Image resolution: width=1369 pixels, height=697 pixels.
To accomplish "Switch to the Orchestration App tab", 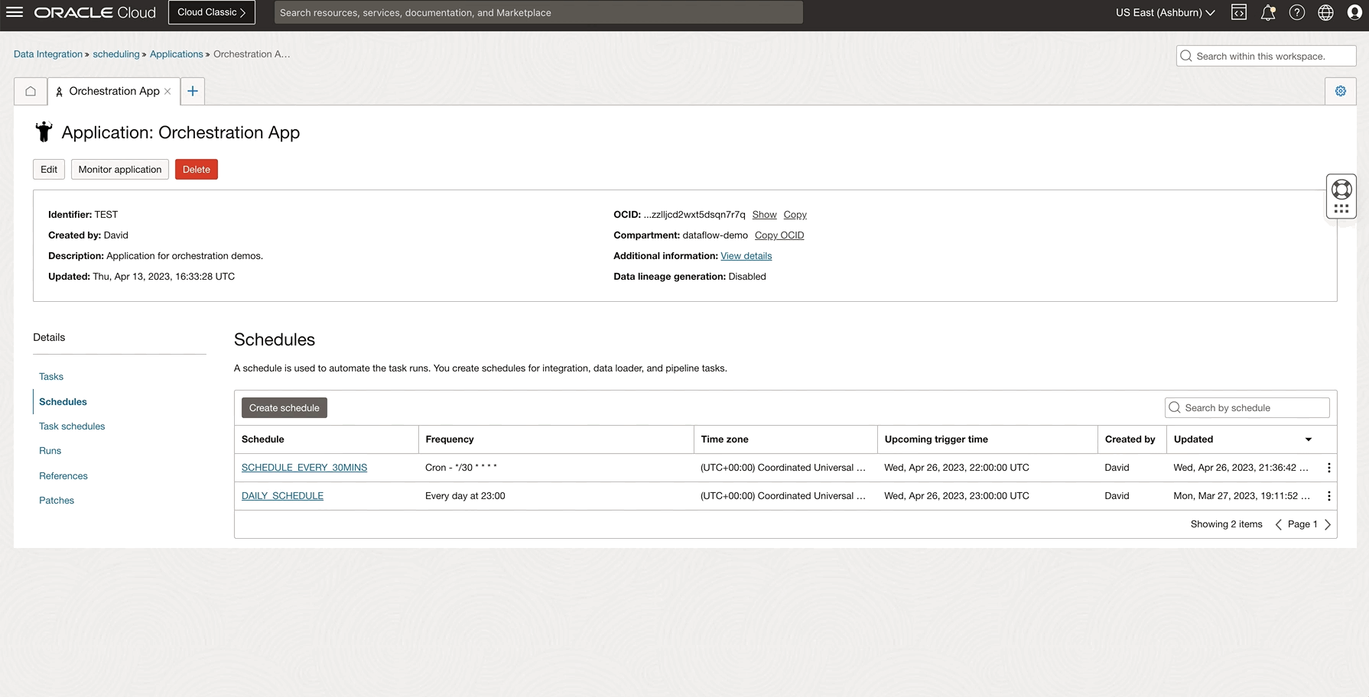I will point(112,91).
